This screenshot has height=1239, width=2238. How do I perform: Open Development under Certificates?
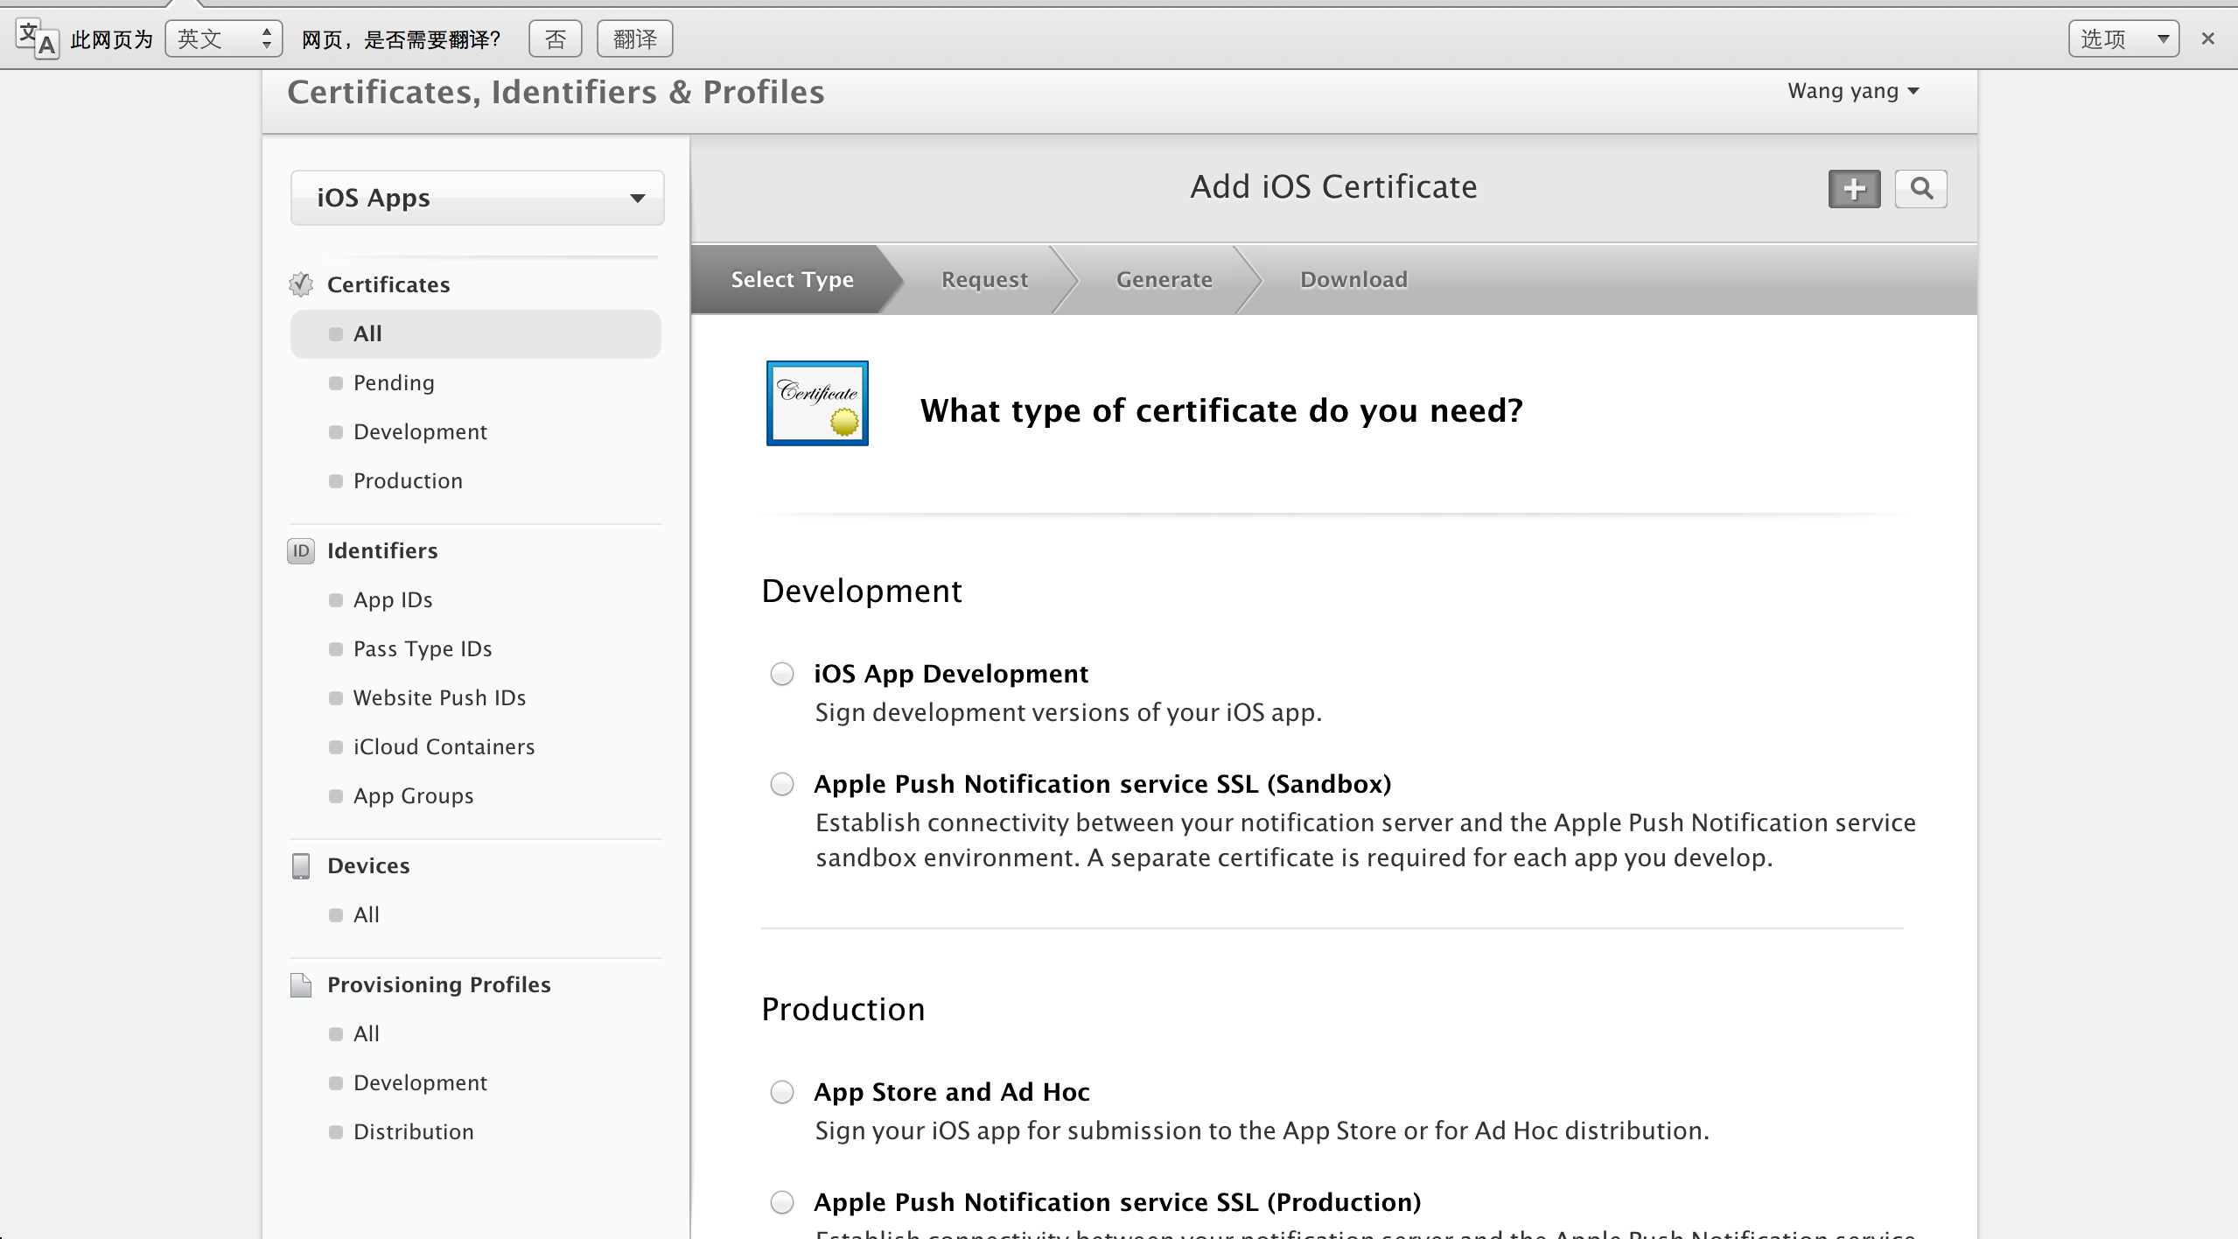tap(420, 431)
